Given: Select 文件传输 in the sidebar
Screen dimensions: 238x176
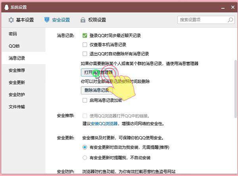Looking at the screenshot, I should coord(23,107).
